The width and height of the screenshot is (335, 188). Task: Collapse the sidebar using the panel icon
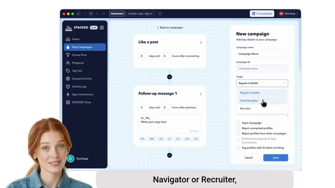point(102,27)
